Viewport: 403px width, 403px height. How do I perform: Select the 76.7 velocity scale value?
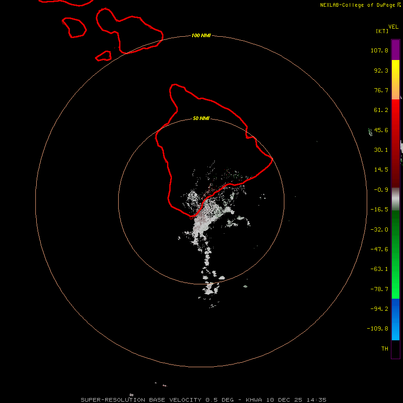coord(381,90)
